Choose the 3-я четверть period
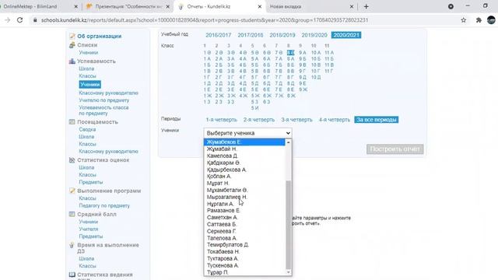 point(296,120)
